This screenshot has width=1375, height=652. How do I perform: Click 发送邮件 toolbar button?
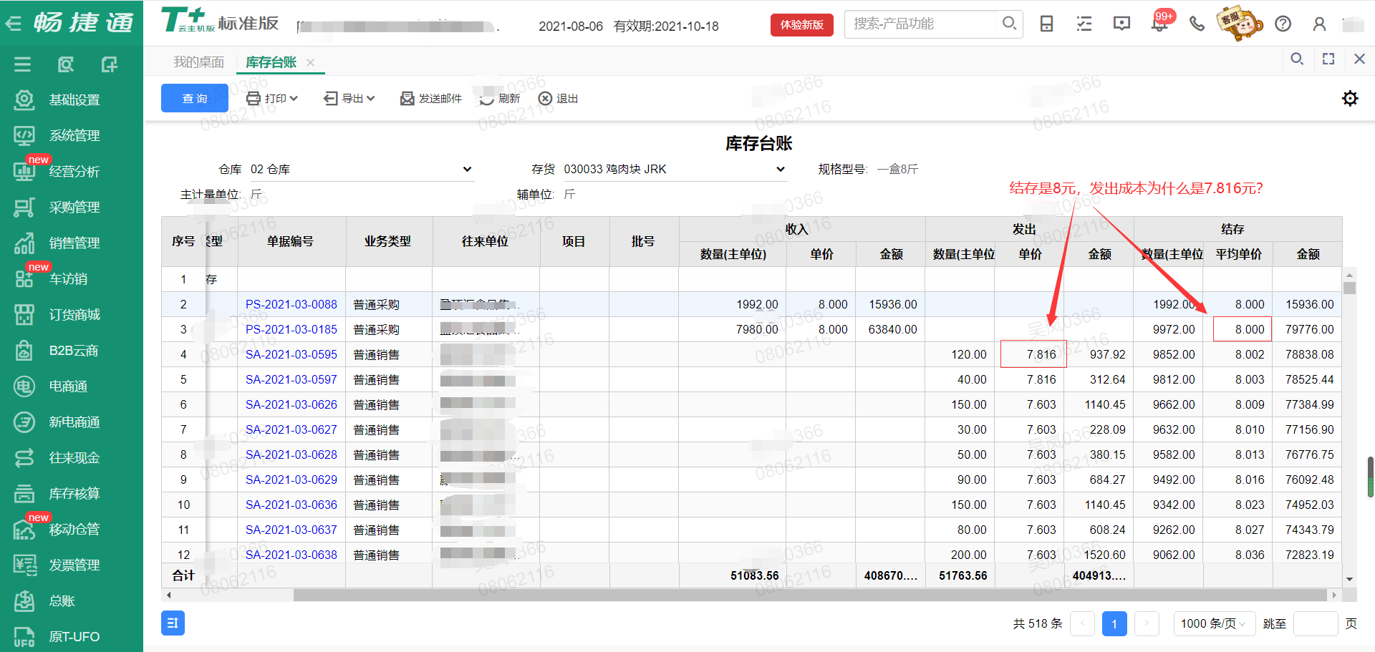point(431,98)
